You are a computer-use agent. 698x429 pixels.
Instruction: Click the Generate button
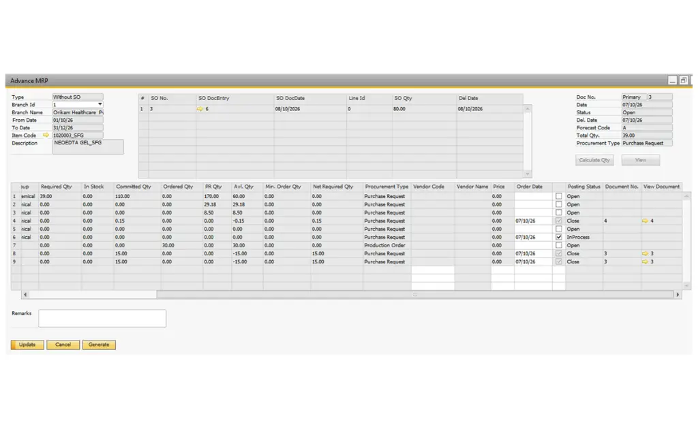[x=99, y=345]
